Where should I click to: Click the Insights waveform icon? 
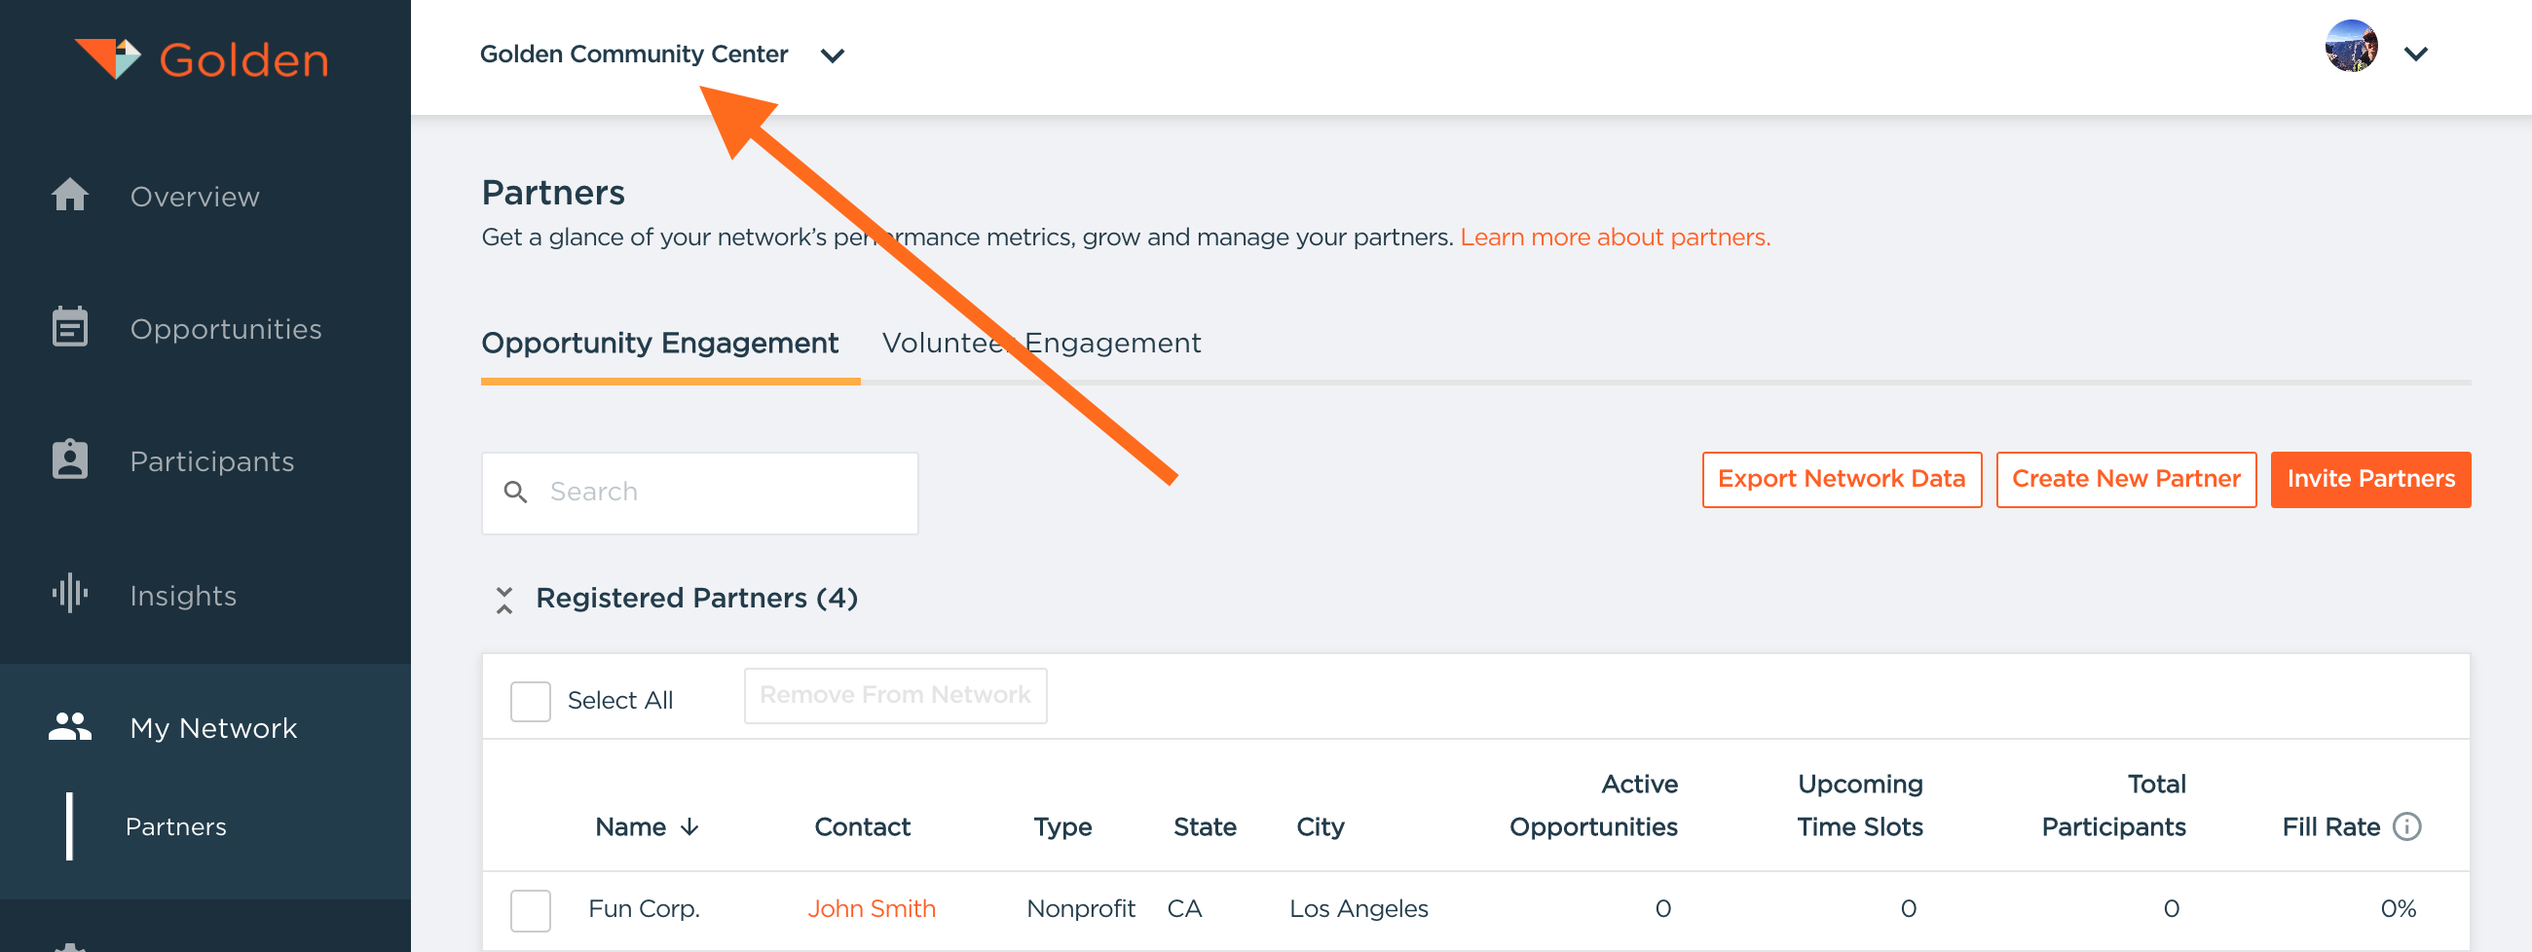[70, 594]
